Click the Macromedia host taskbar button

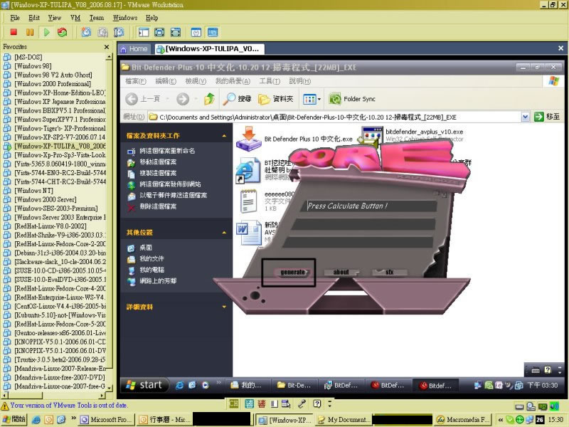(x=464, y=419)
